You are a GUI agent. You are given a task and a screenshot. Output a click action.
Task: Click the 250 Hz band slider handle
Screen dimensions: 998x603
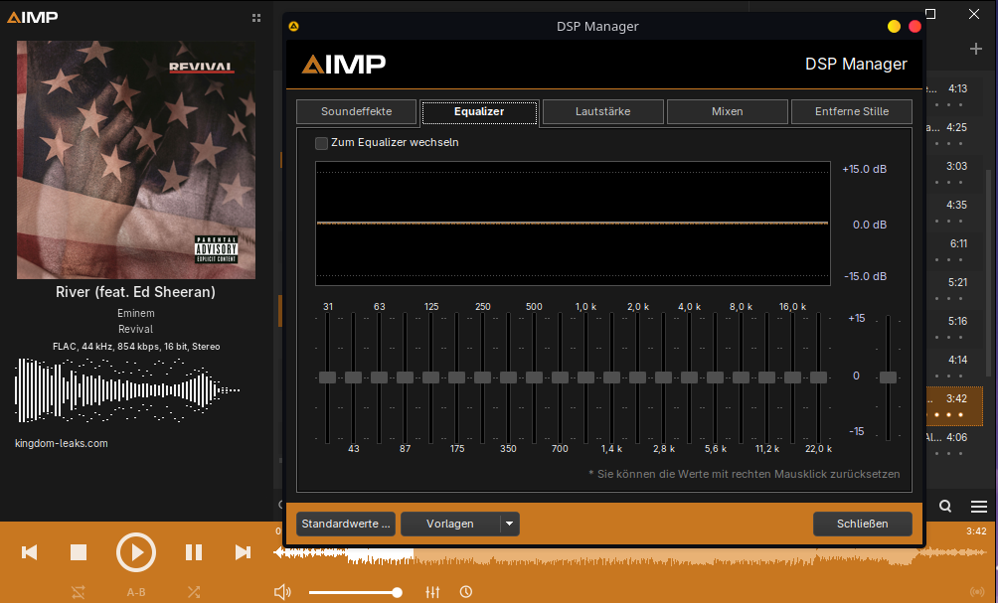coord(482,377)
